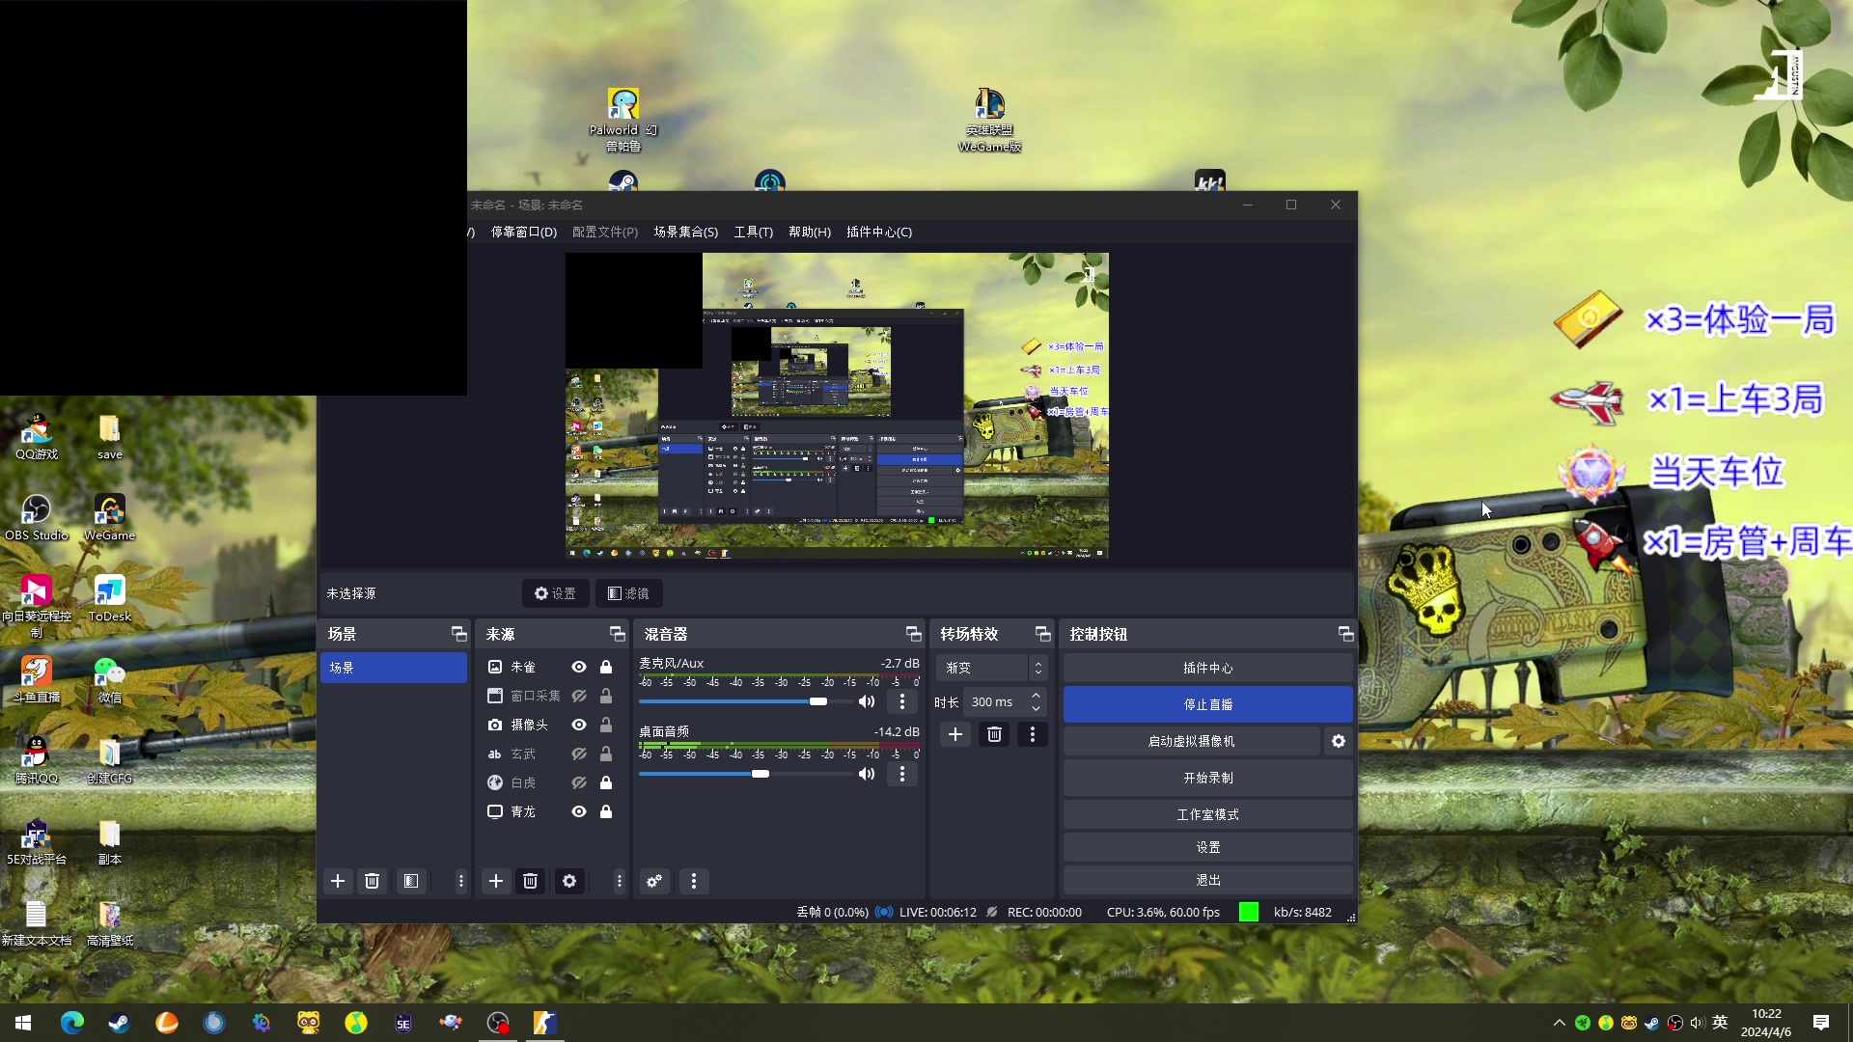Screen dimensions: 1853x1042
Task: Add a new source in 来源 panel
Action: [496, 881]
